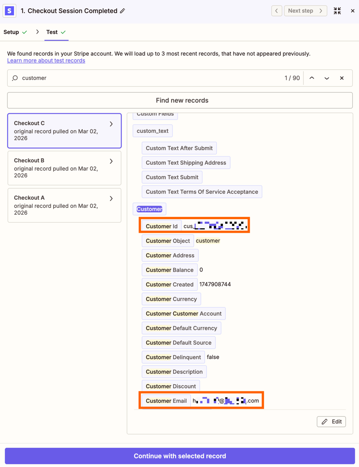This screenshot has height=467, width=359.
Task: Switch to the Setup tab
Action: (11, 32)
